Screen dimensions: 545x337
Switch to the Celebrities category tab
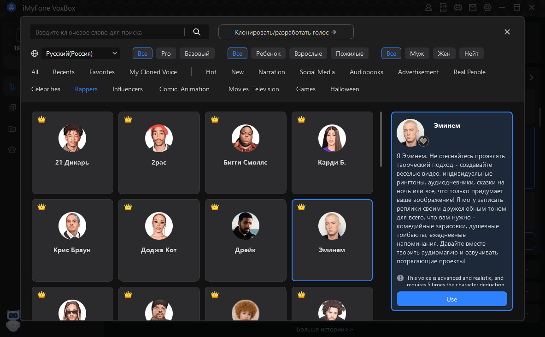coord(46,89)
